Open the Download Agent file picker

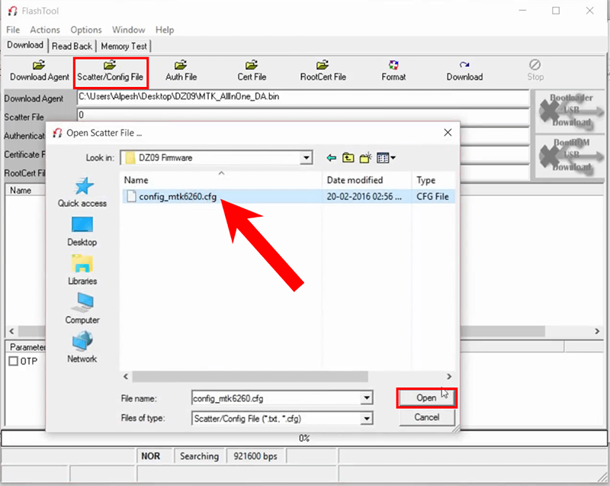(x=40, y=71)
